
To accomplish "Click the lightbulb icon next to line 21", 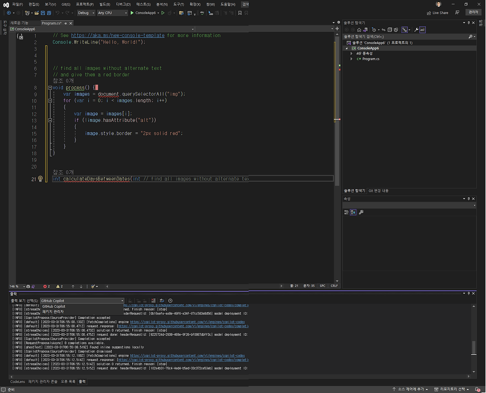I will coord(40,178).
